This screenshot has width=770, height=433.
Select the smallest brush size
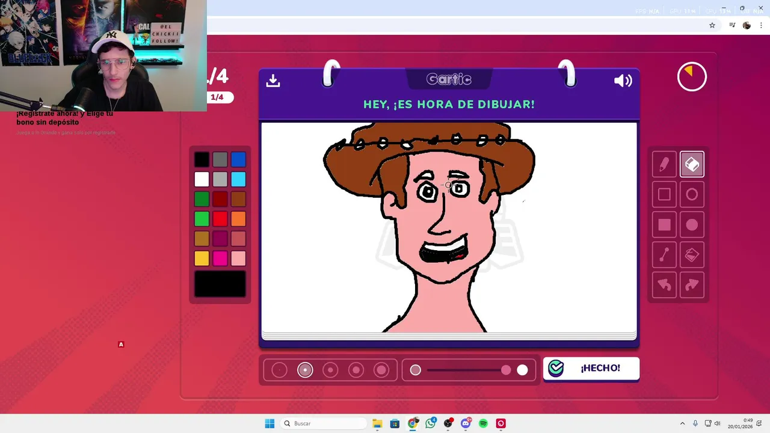279,370
